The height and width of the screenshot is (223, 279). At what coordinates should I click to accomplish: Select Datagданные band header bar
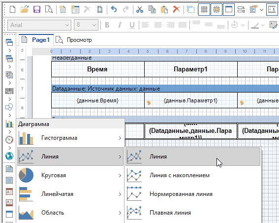pyautogui.click(x=165, y=89)
